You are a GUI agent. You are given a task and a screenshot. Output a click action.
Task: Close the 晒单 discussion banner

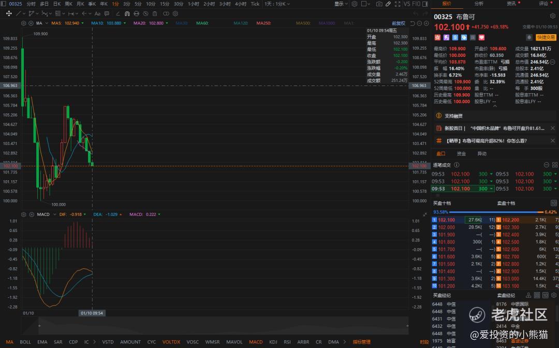[553, 141]
